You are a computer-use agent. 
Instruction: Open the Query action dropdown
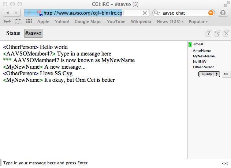click(209, 74)
